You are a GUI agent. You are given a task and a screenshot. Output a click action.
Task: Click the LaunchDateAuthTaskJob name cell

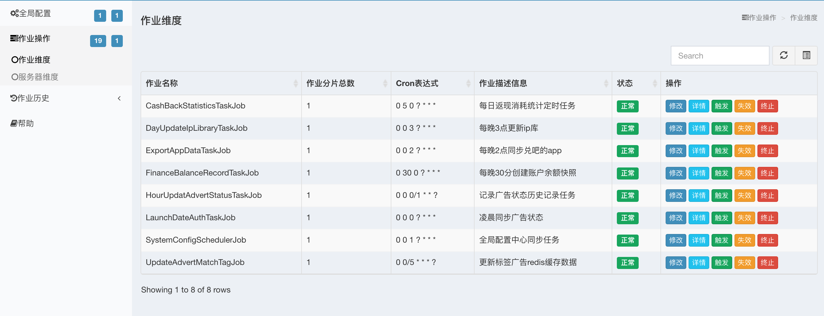(221, 218)
